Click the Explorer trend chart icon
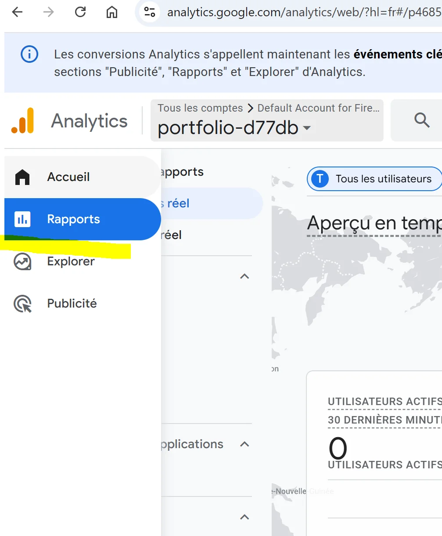442x536 pixels. pos(22,261)
